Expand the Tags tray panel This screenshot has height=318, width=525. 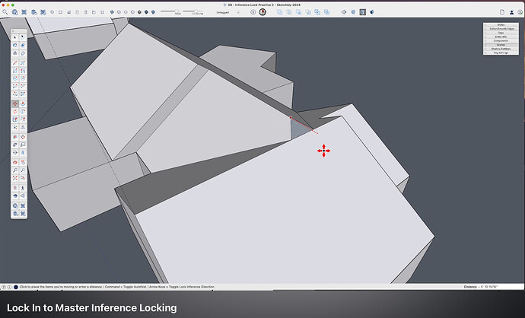[x=501, y=33]
